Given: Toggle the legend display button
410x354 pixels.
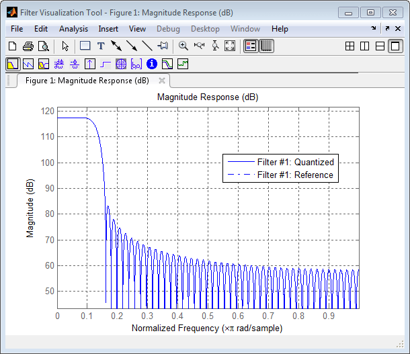Looking at the screenshot, I should coord(251,46).
